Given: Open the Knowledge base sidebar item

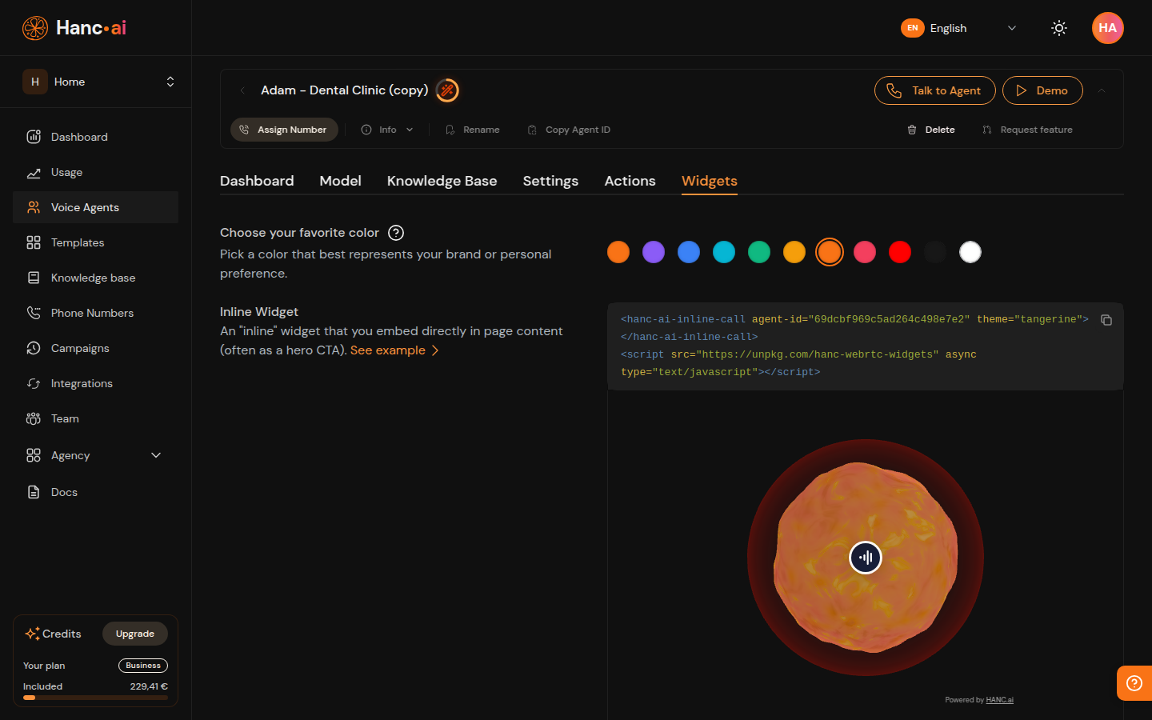Looking at the screenshot, I should [x=93, y=278].
